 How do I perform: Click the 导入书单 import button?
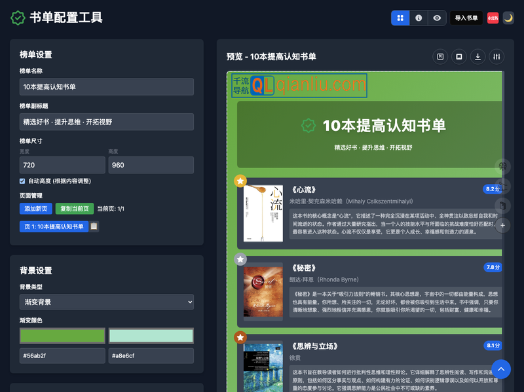click(466, 18)
